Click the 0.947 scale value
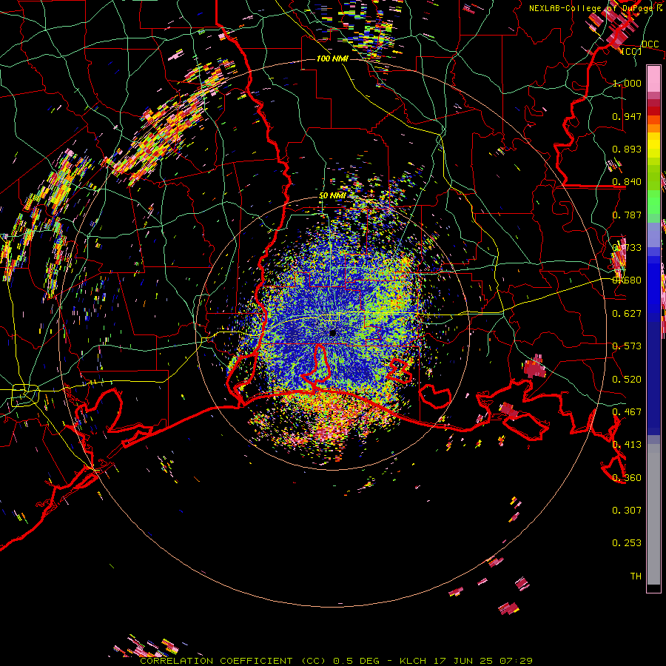This screenshot has width=666, height=666. [627, 116]
